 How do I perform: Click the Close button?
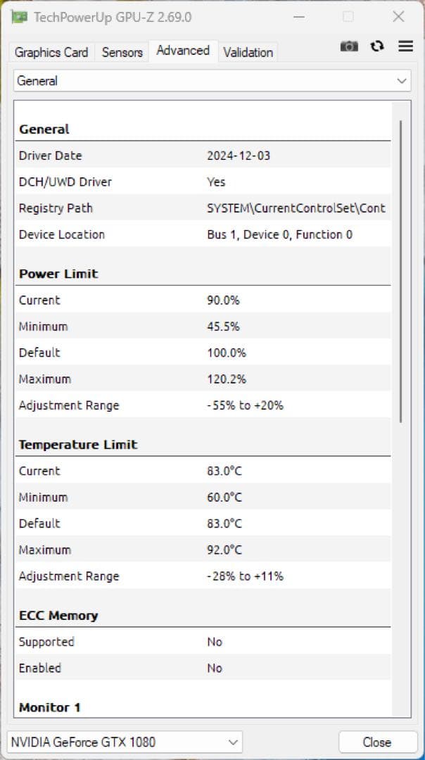[x=377, y=742]
